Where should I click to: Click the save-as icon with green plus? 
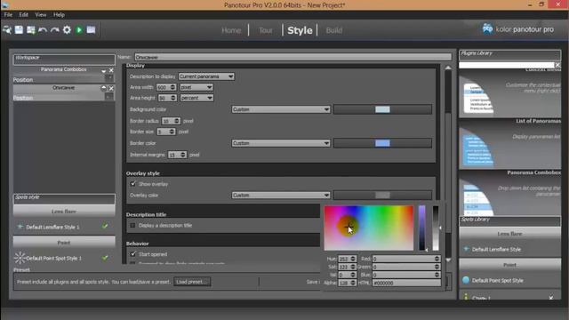coord(31,29)
